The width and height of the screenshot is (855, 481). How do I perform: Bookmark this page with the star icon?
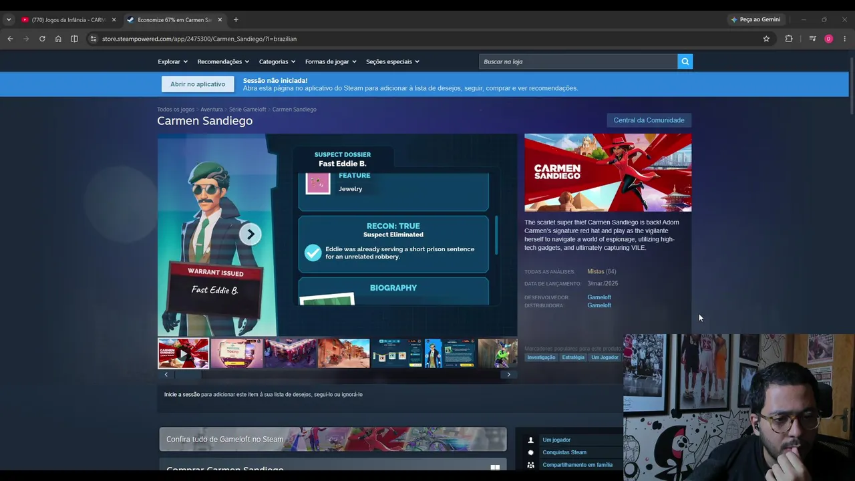(766, 39)
